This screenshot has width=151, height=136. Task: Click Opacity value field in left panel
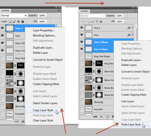(42, 15)
